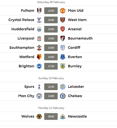
Task: Click the West Ham crest
Action: point(63,20)
